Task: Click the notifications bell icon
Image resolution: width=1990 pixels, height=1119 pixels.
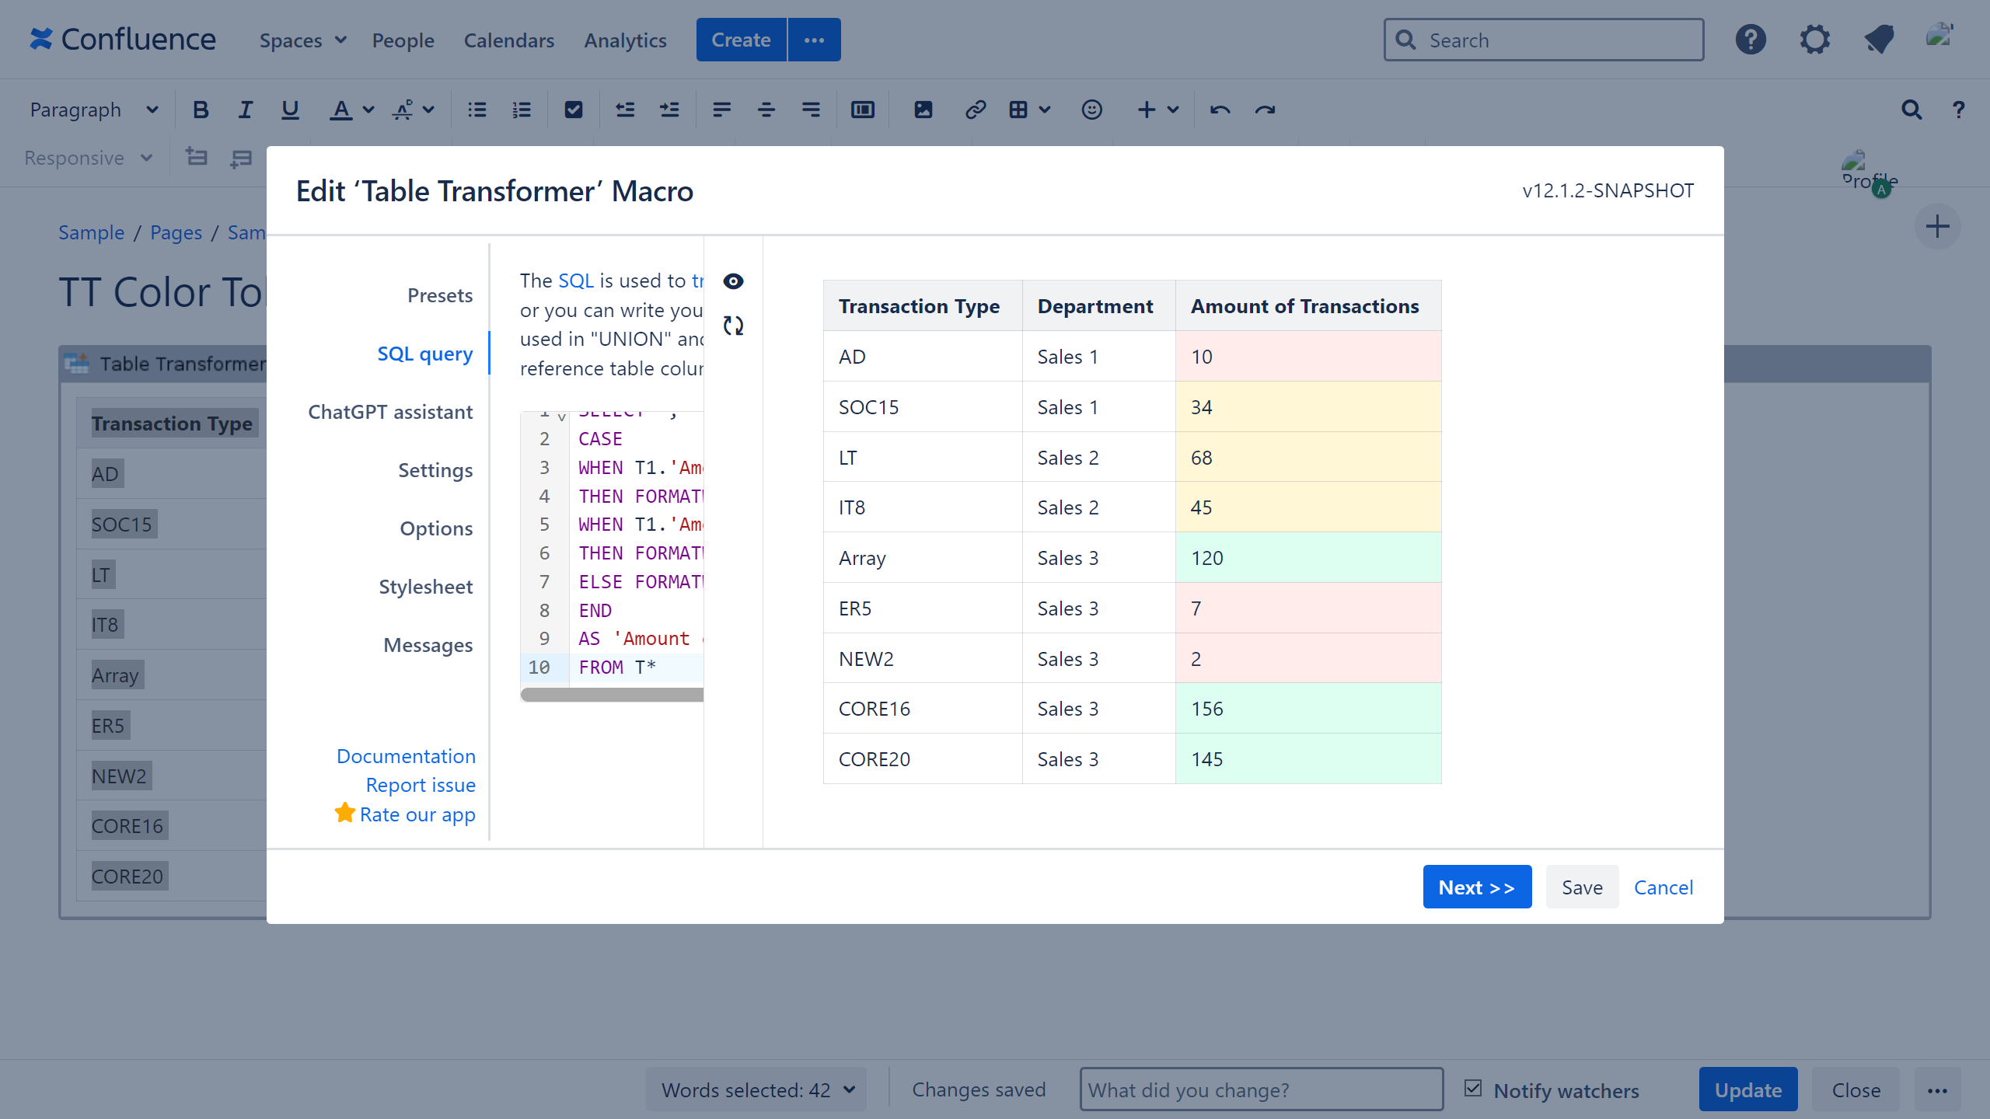Action: click(x=1879, y=40)
